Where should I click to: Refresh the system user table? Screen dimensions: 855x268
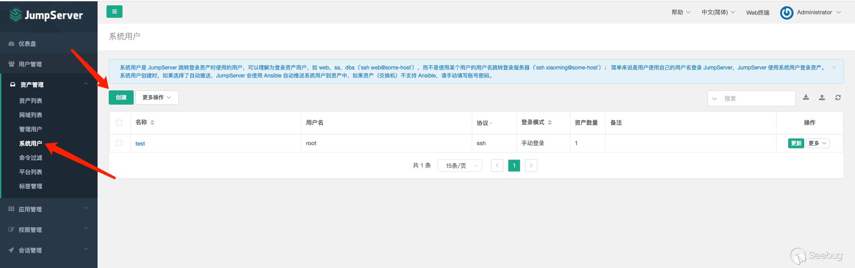tap(838, 97)
